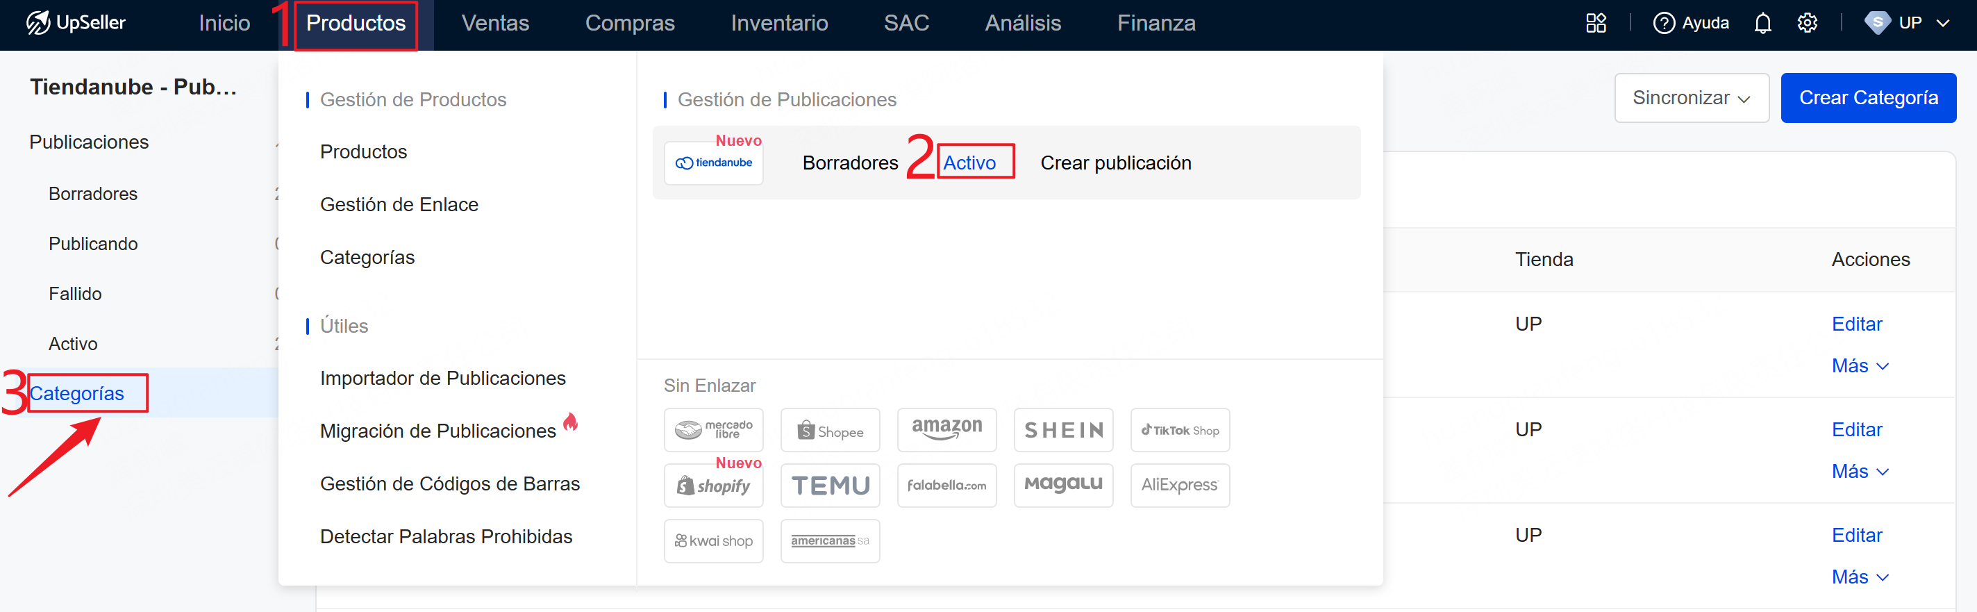
Task: Open the Productos menu tab
Action: [x=356, y=23]
